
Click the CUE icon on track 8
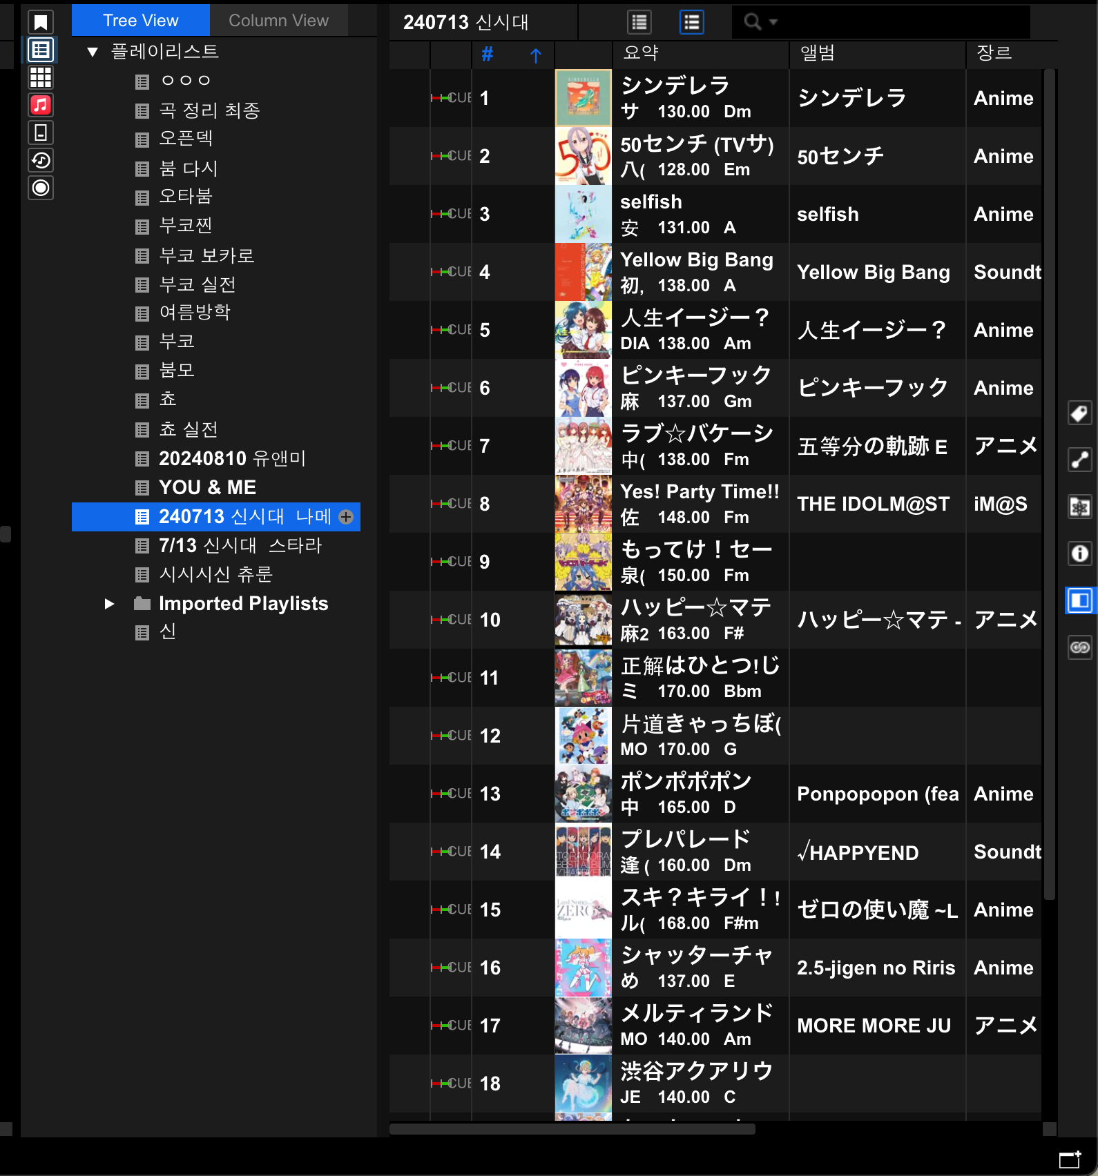click(451, 504)
